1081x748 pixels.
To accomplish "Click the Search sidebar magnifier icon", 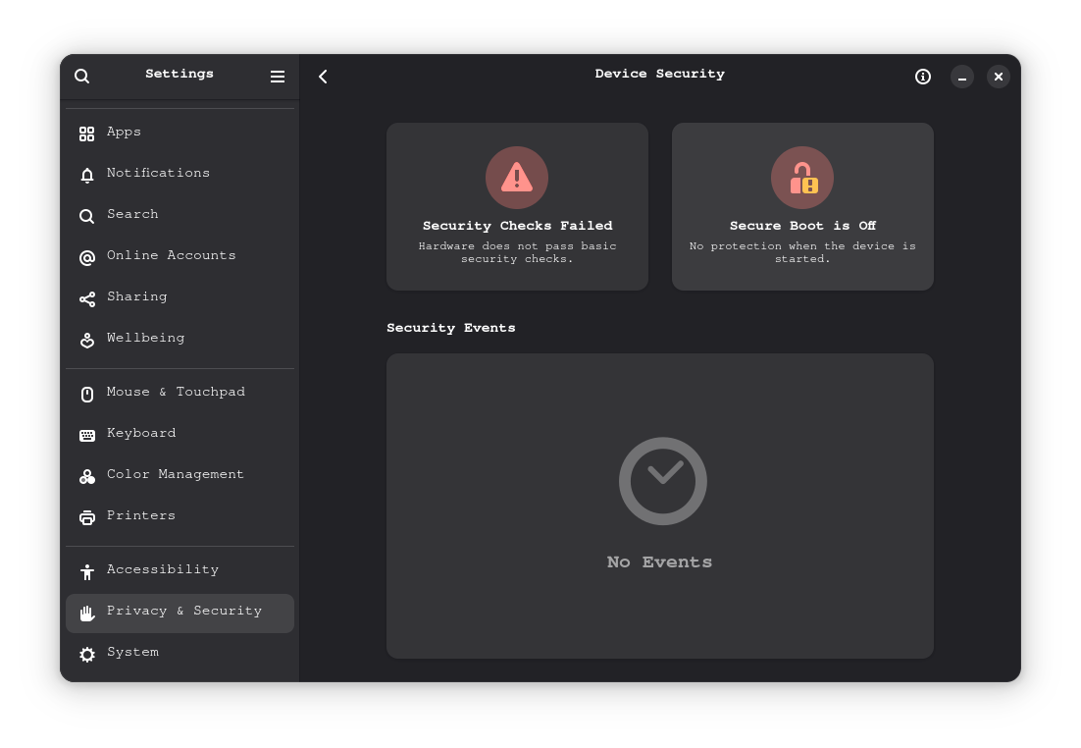I will point(87,217).
